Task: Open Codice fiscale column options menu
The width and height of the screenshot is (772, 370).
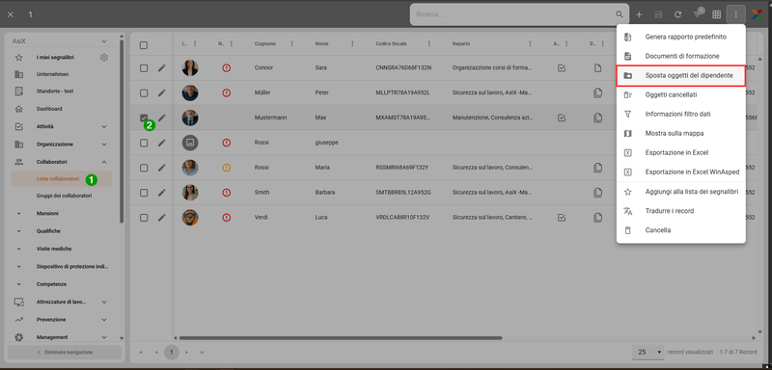Action: (429, 43)
